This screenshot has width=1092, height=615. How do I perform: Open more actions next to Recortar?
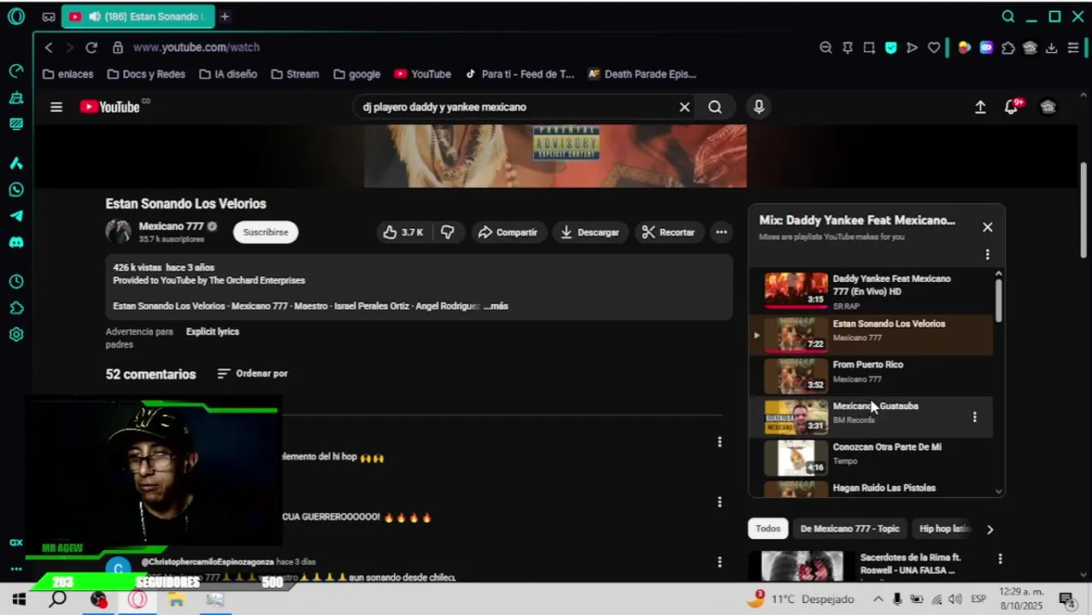click(721, 232)
